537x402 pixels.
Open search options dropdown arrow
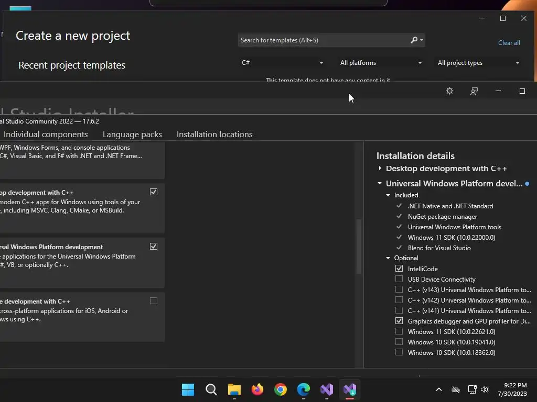pyautogui.click(x=422, y=40)
